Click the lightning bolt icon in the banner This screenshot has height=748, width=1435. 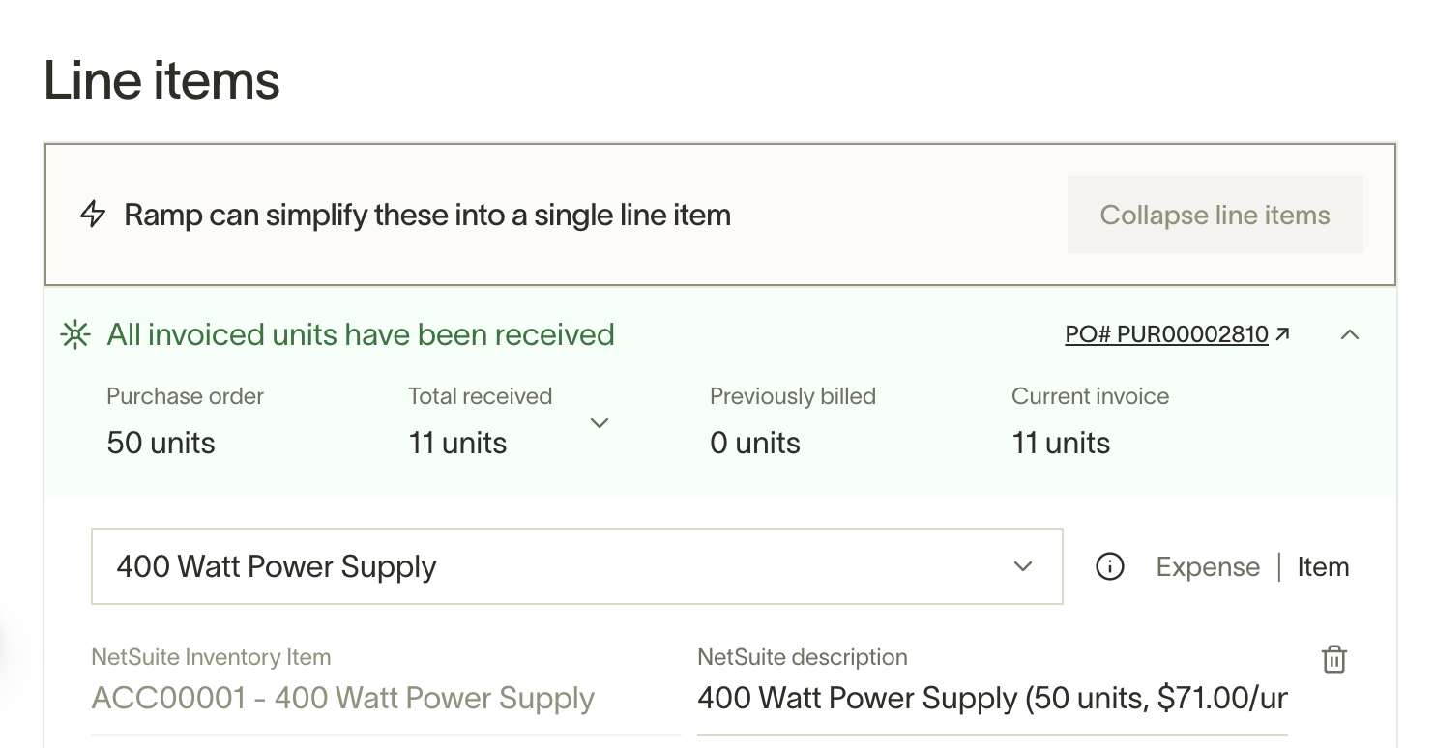(x=93, y=215)
